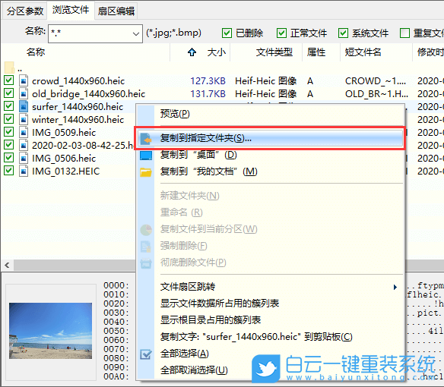444x387 pixels.
Task: Uncheck crowd_1440x960.heic checkbox
Action: click(x=9, y=80)
